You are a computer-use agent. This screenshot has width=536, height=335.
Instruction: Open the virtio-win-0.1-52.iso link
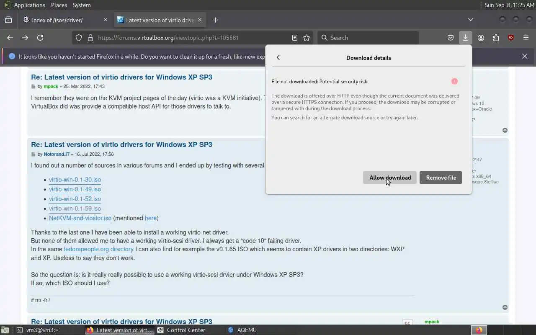(x=75, y=199)
